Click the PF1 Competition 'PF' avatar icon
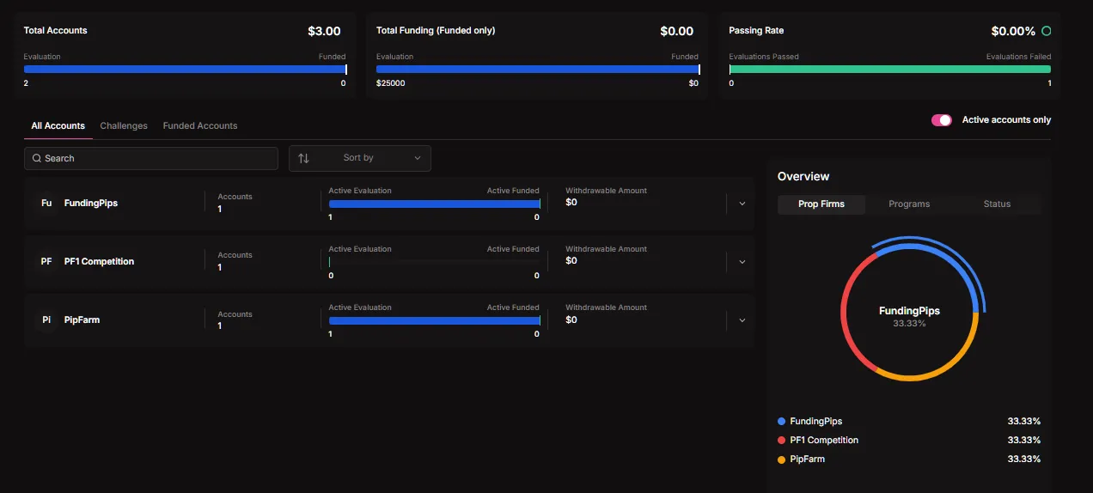 pos(46,261)
